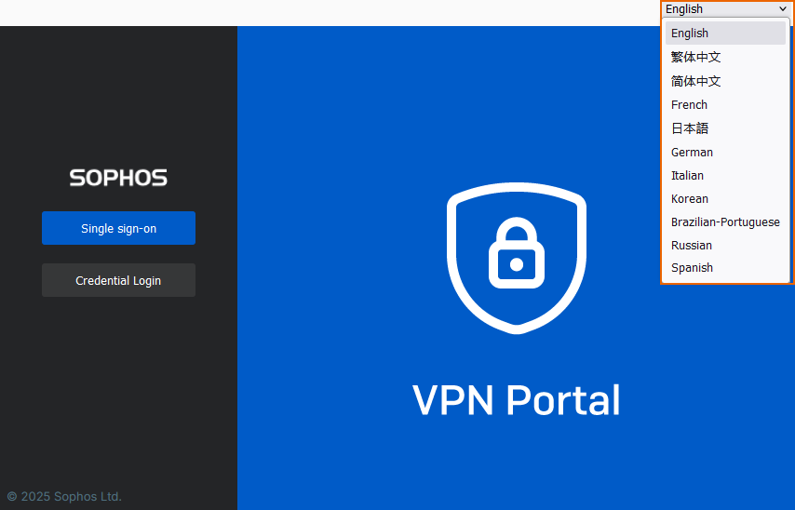Select 繁体中文 from the language list
The image size is (795, 510).
pyautogui.click(x=695, y=57)
